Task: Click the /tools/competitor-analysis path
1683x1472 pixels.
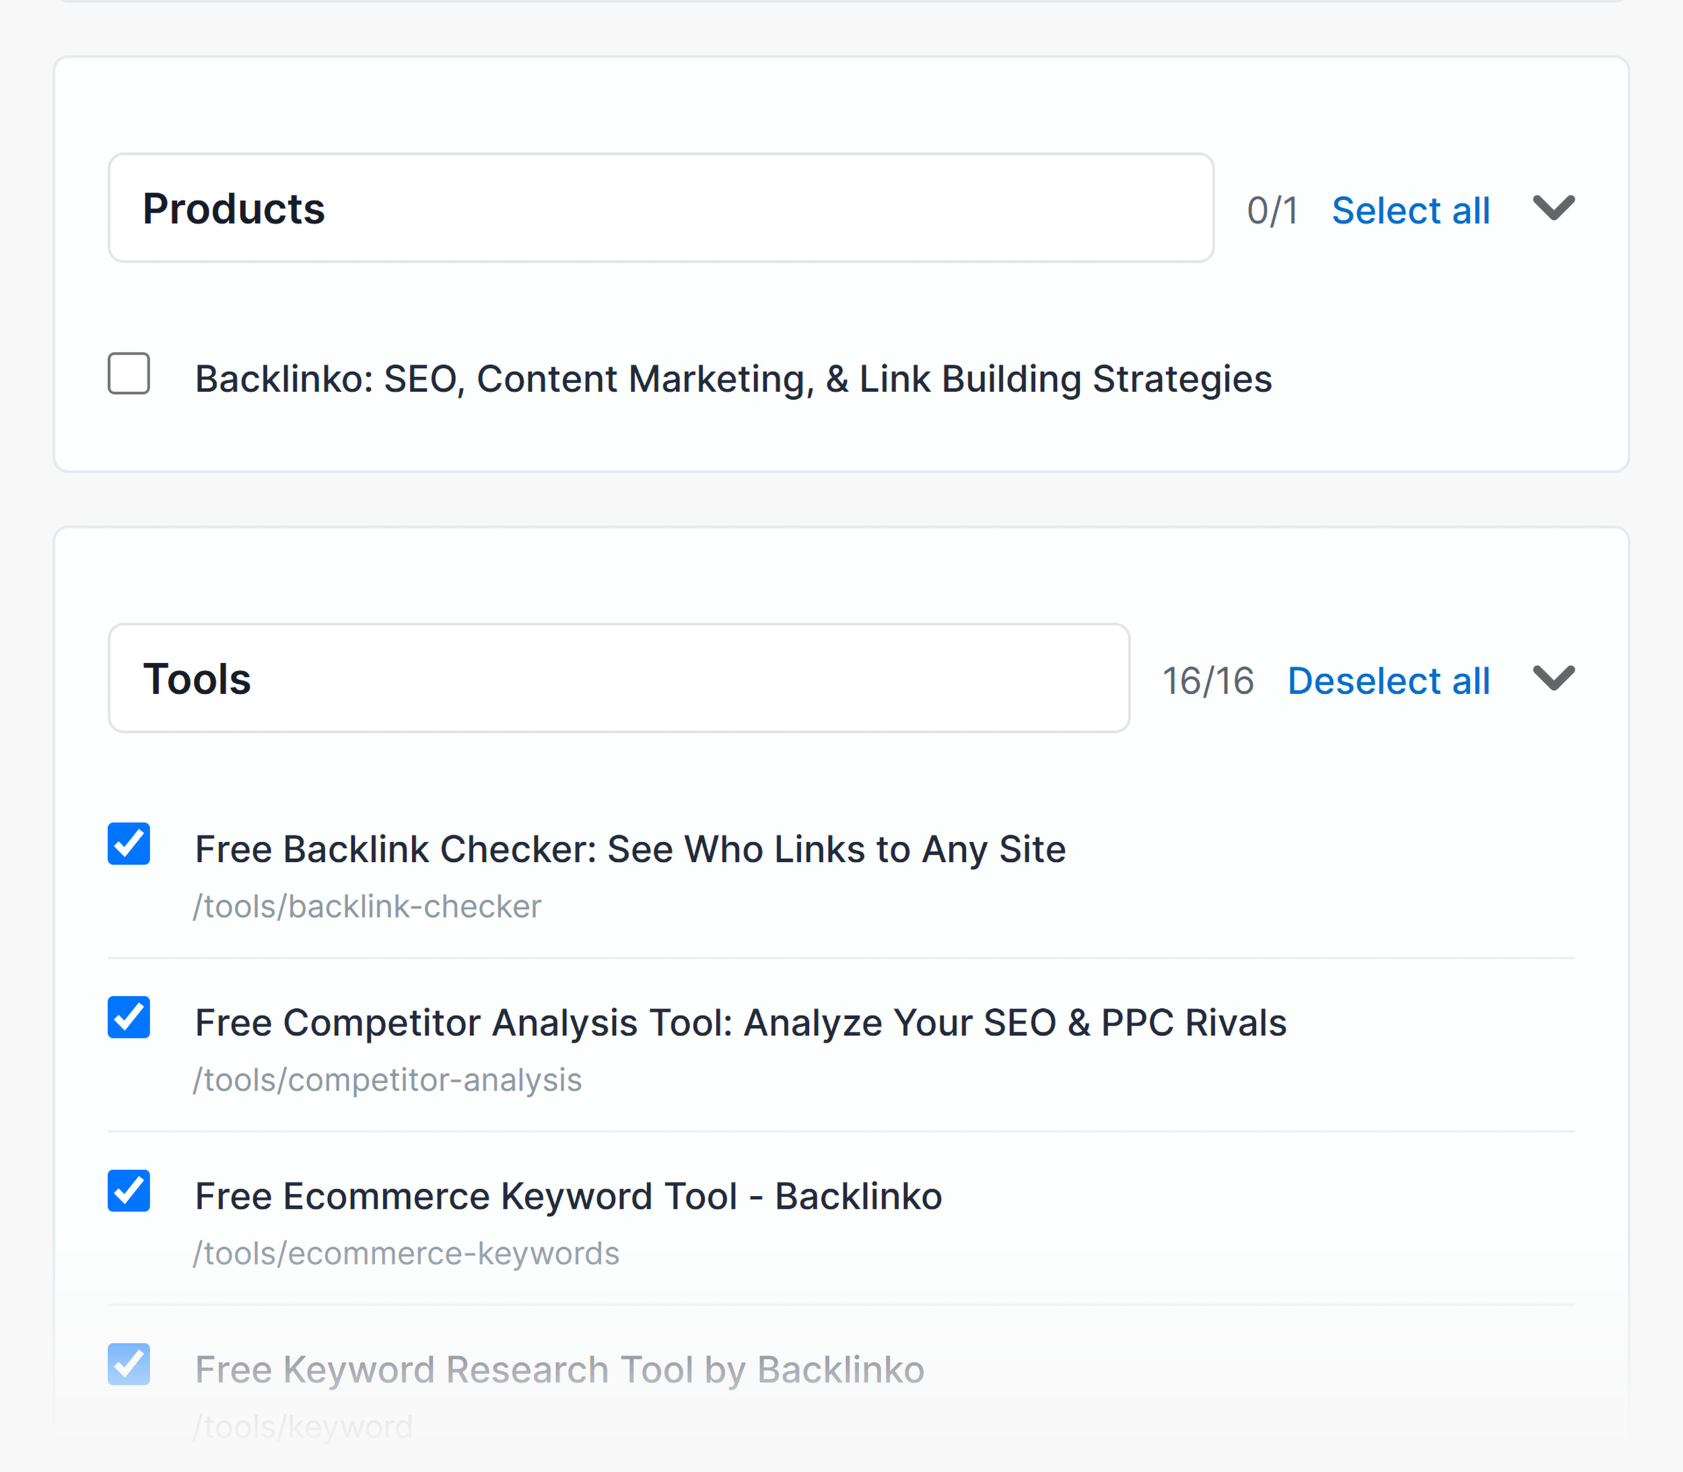Action: click(387, 1080)
